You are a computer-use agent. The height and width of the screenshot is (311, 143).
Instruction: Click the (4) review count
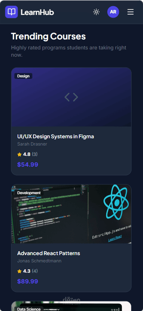click(35, 271)
